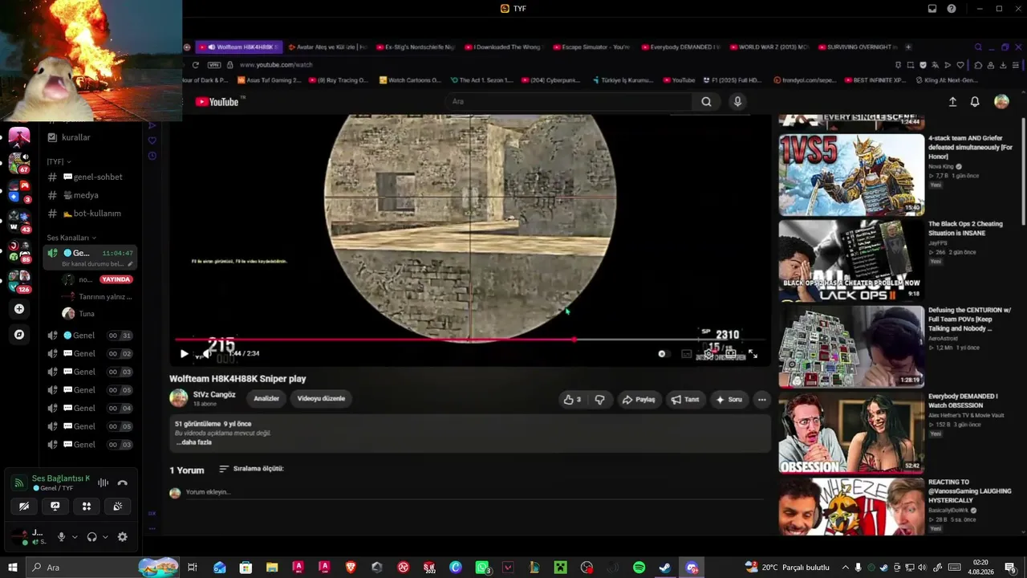Click the Tanıt promote button
The height and width of the screenshot is (578, 1027).
684,400
